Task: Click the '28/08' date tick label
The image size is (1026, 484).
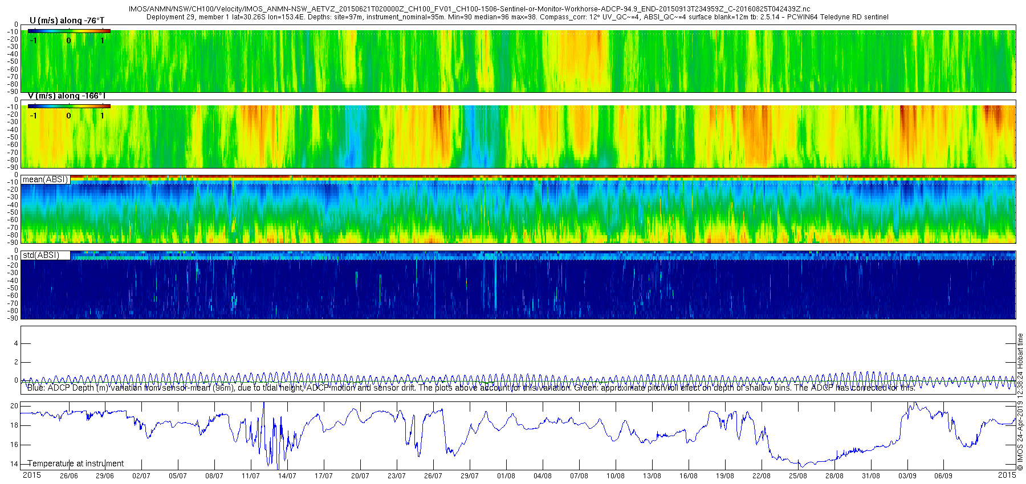Action: [x=834, y=476]
